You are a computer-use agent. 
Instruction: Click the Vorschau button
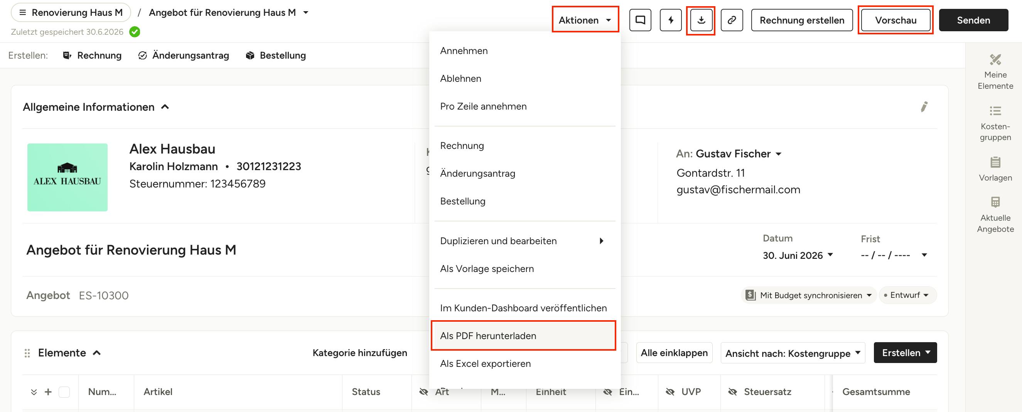coord(896,20)
